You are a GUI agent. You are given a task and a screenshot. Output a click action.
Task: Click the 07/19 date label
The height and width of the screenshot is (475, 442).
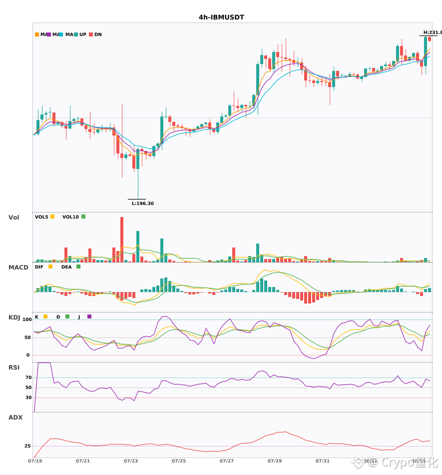tap(35, 461)
